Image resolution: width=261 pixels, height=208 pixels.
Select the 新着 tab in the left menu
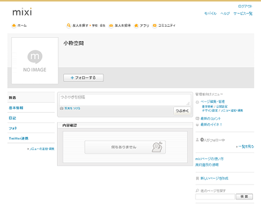tap(31, 98)
